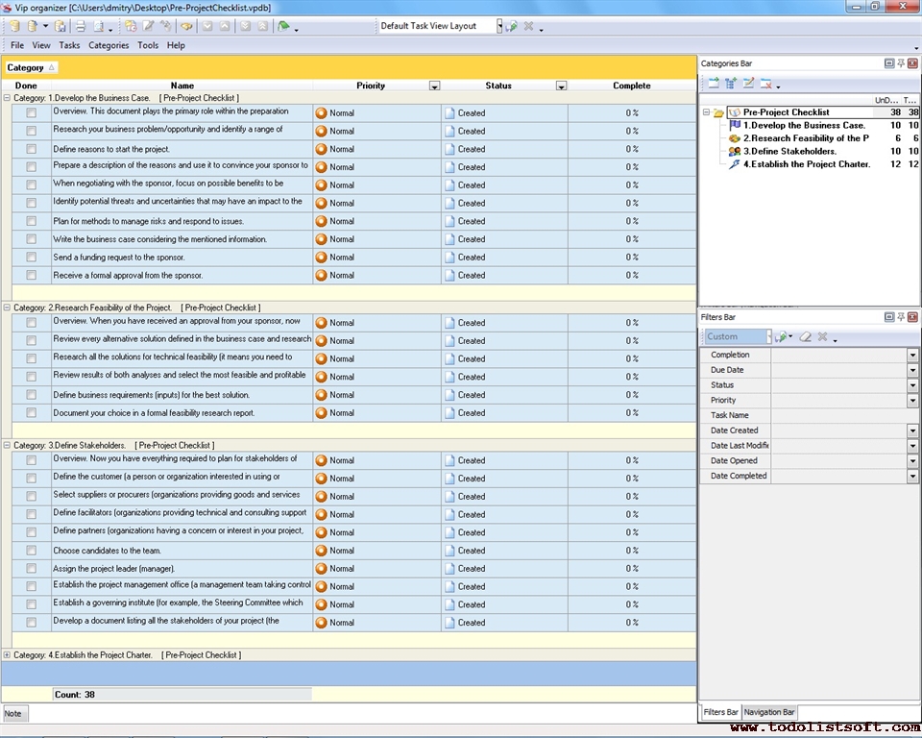Image resolution: width=922 pixels, height=738 pixels.
Task: Check Done box for 'Define reasons to start the project'
Action: click(x=31, y=149)
